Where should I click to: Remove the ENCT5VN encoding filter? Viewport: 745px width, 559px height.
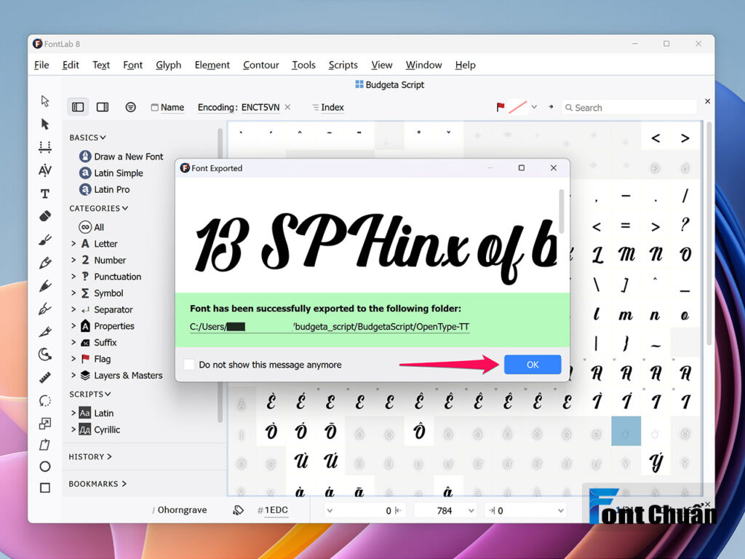tap(288, 108)
